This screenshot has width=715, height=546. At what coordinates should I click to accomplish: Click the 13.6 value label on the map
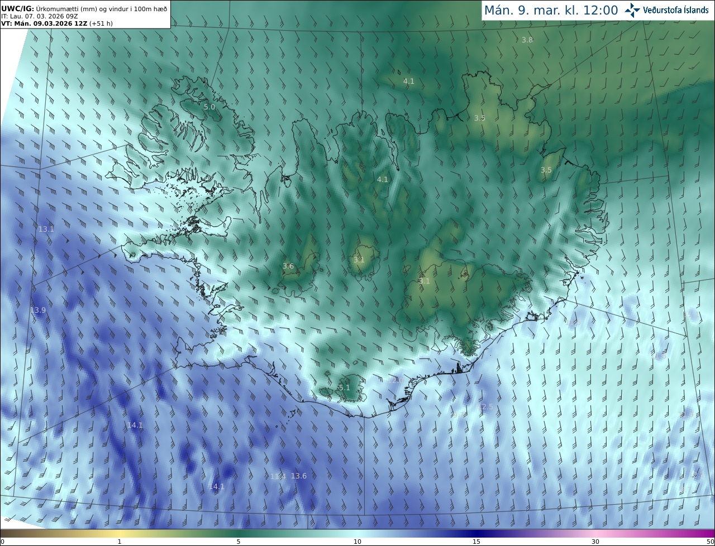coord(299,476)
